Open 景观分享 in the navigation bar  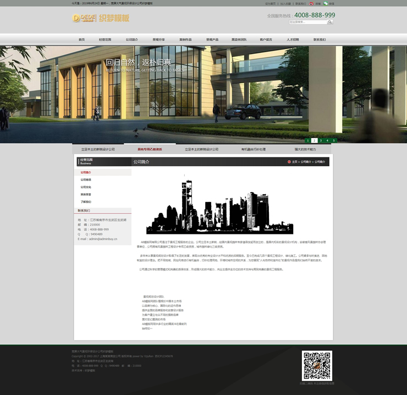coord(158,40)
